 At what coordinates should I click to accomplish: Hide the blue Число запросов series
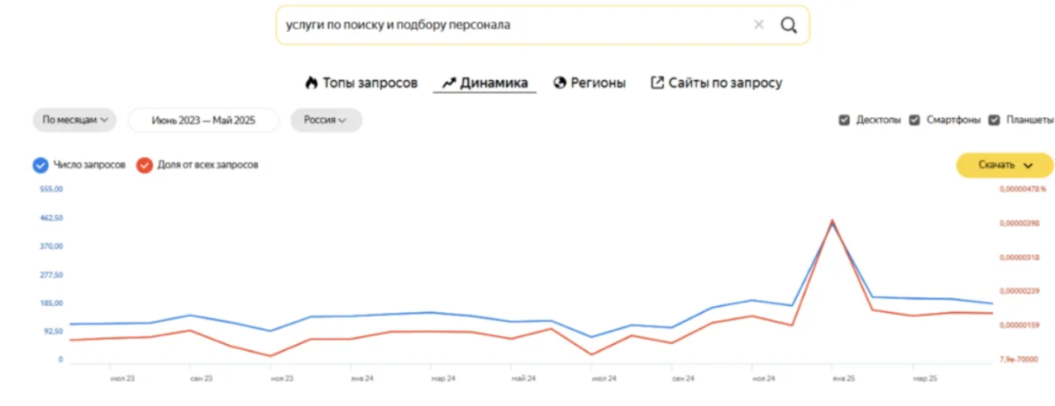[x=40, y=165]
